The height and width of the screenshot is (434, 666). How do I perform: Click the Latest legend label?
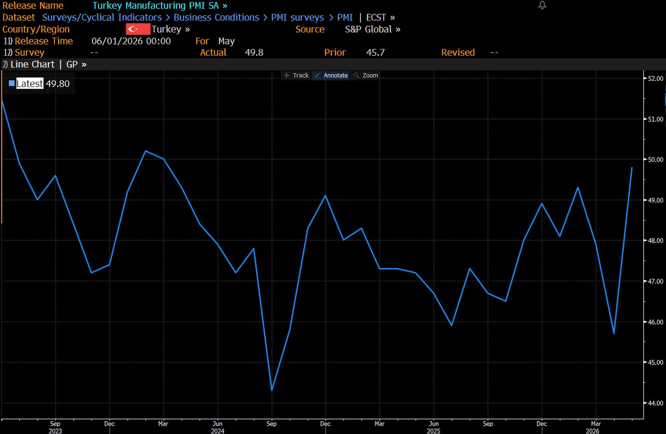[30, 84]
